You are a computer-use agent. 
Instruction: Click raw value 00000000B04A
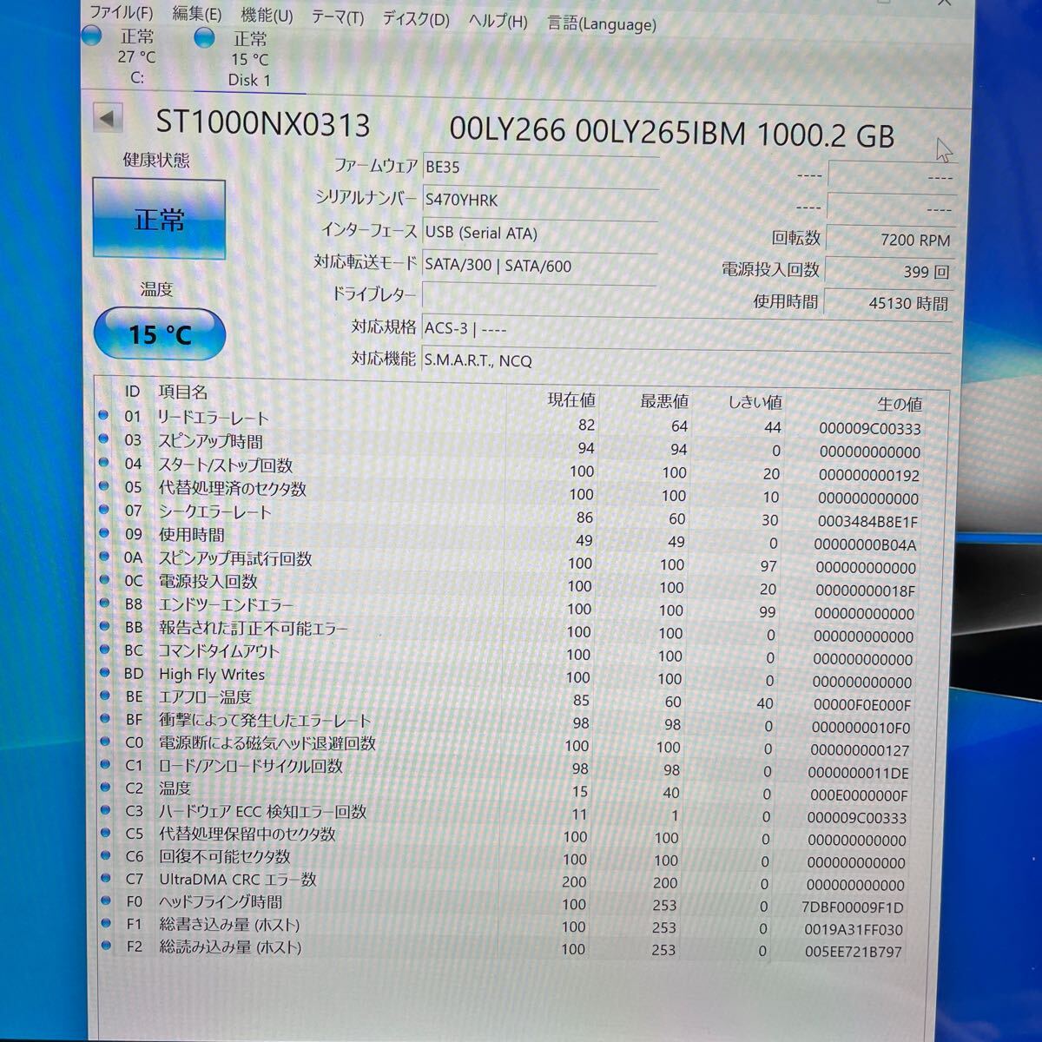pyautogui.click(x=865, y=544)
